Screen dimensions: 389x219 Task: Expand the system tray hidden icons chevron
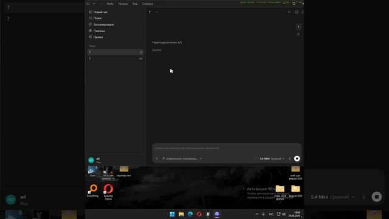coord(256,214)
